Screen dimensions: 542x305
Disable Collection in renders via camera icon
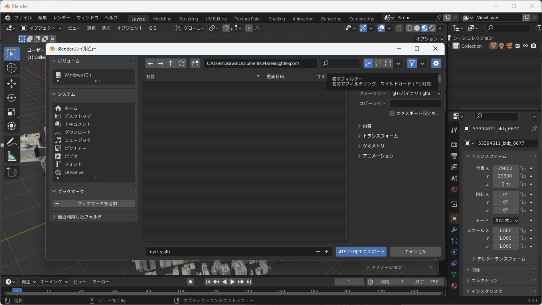pos(533,46)
